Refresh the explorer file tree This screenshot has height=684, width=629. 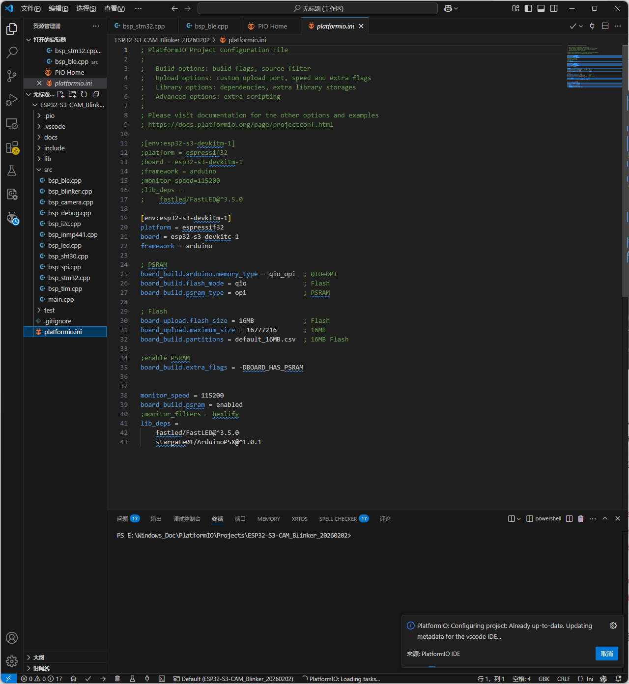click(84, 94)
